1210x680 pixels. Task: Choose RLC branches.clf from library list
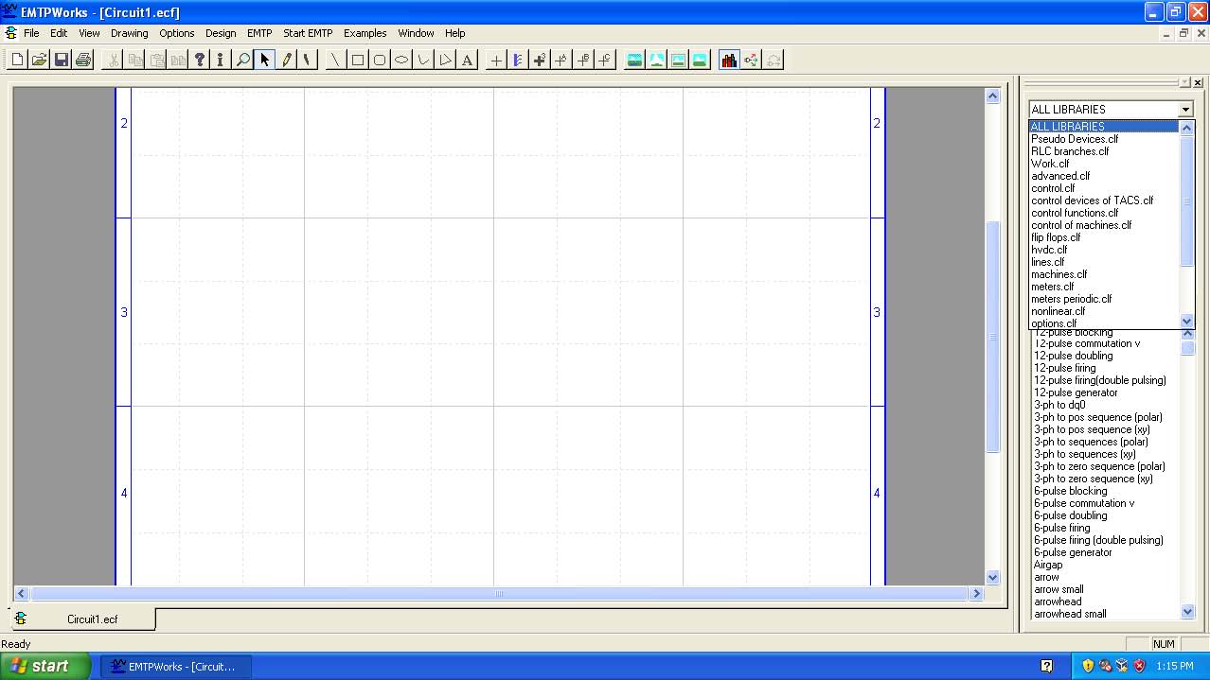(x=1070, y=151)
